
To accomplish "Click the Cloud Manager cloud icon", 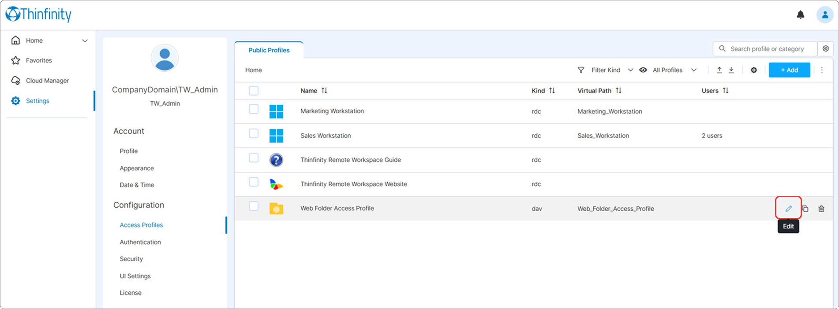I will pyautogui.click(x=15, y=81).
